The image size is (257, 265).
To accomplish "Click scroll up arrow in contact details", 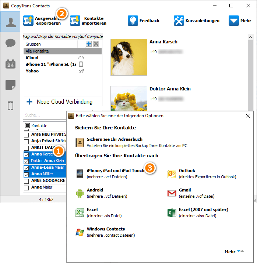I will (x=251, y=37).
